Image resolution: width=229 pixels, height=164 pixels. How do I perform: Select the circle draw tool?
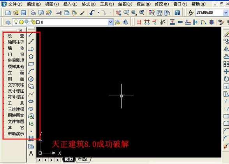[31, 79]
